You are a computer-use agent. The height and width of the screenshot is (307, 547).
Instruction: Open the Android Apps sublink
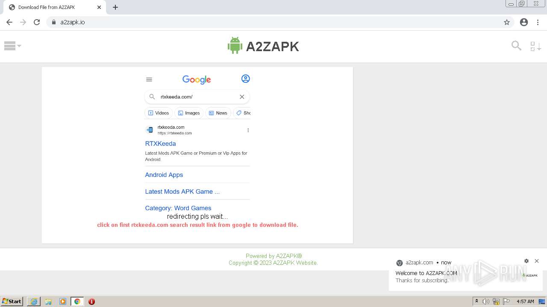[164, 175]
